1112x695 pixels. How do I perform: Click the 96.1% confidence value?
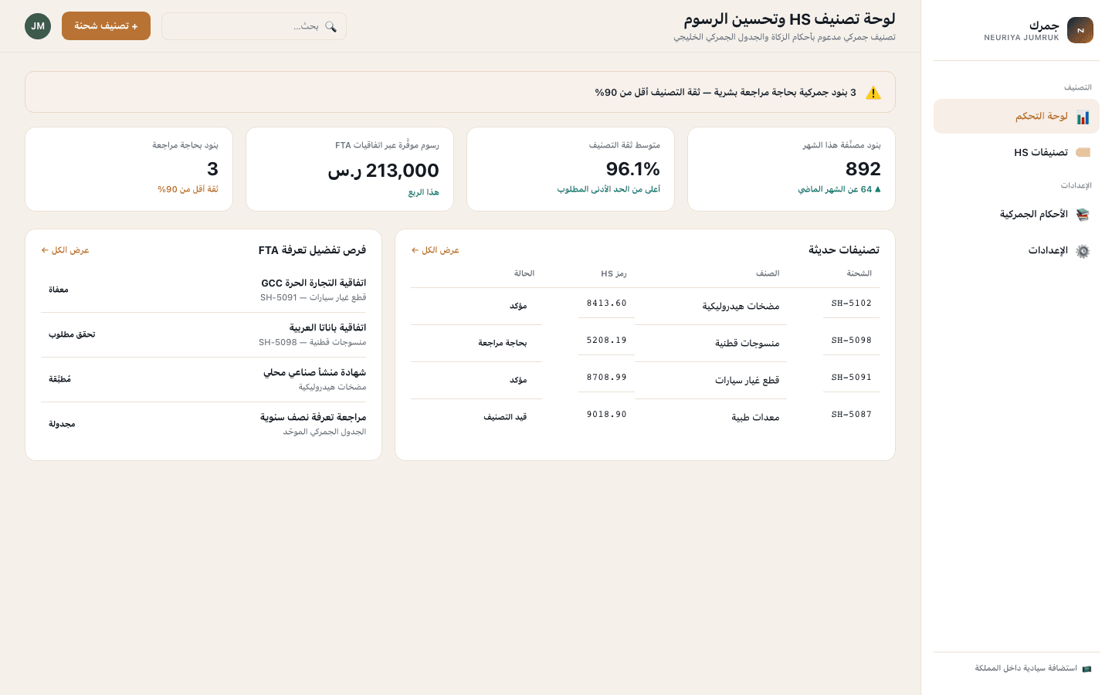point(632,169)
